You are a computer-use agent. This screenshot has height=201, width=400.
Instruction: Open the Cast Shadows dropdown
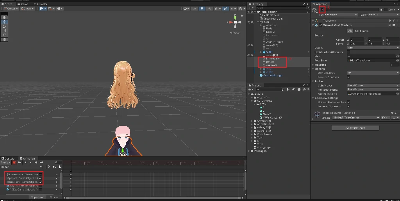tap(373, 73)
